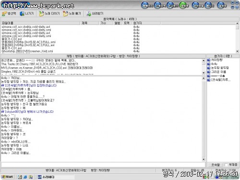Click the [귓속말]차루차루 entered-room system message

pos(29,85)
